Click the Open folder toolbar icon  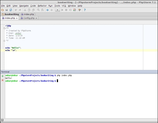pyautogui.click(x=2, y=10)
